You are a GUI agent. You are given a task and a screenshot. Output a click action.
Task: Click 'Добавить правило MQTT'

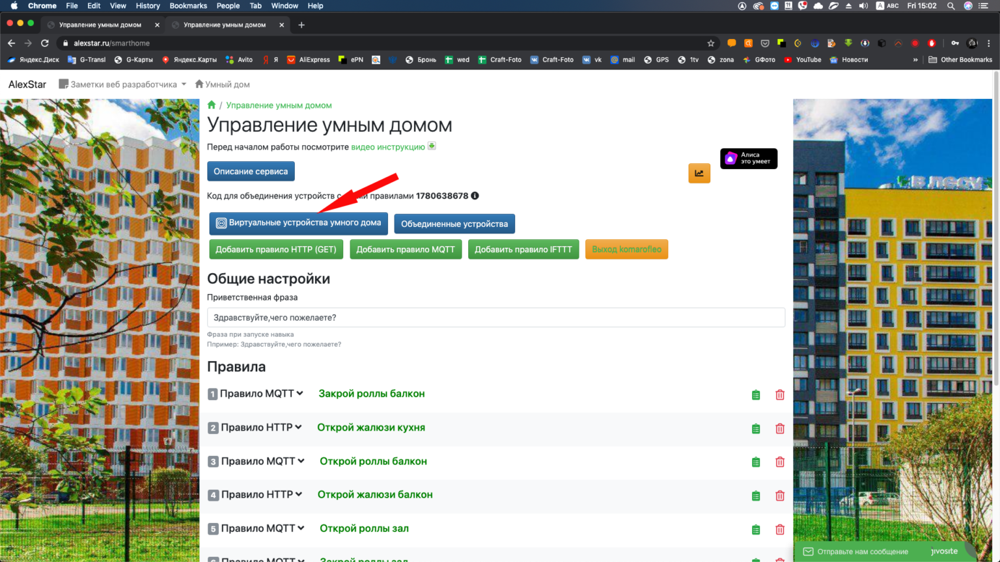click(x=406, y=249)
